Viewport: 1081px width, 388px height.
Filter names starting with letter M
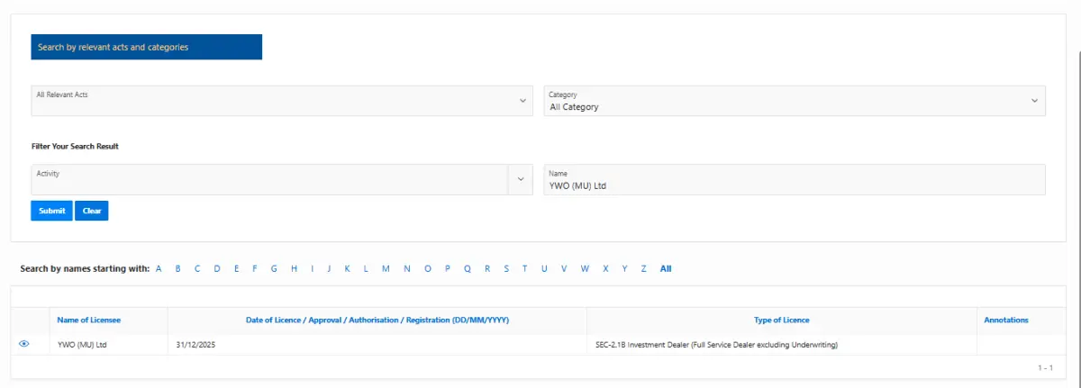click(x=386, y=268)
